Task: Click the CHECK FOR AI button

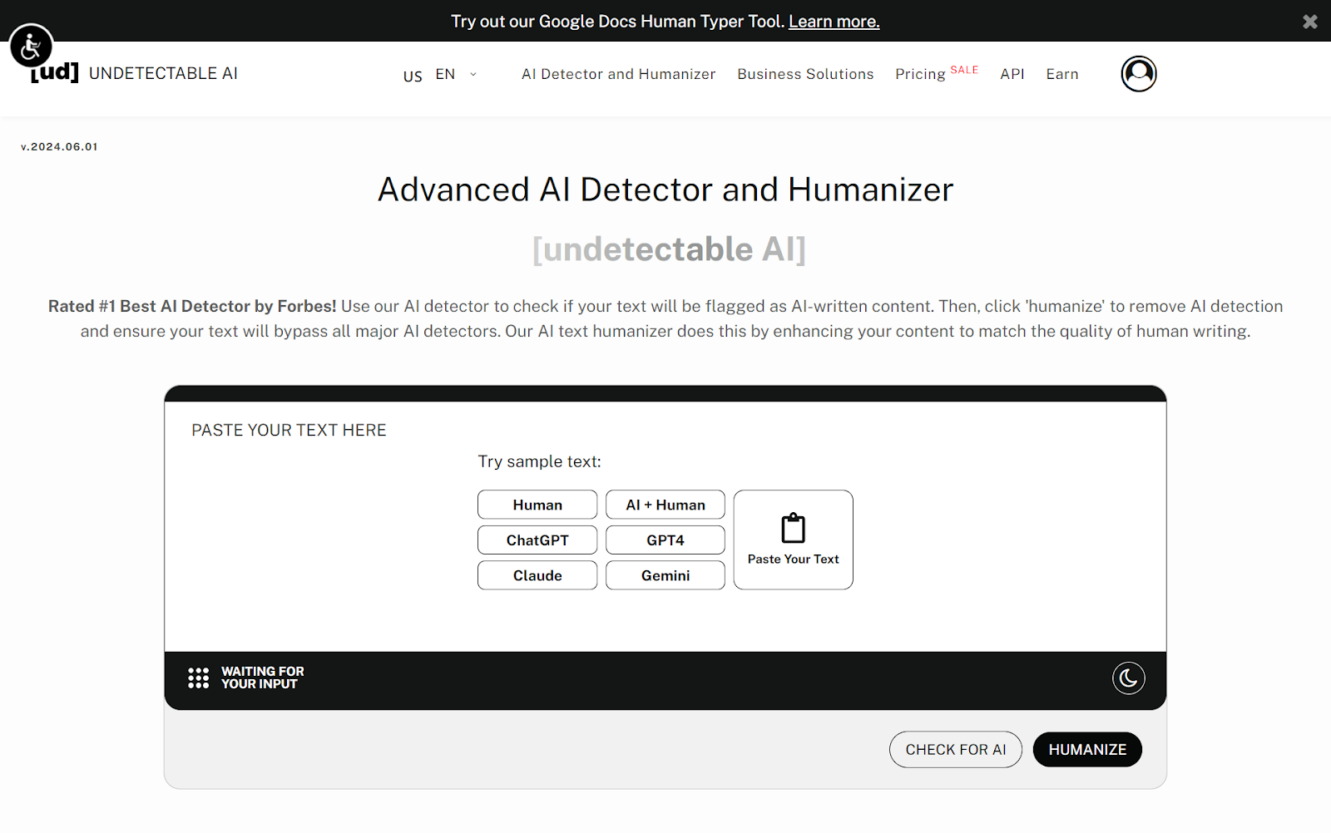Action: pyautogui.click(x=956, y=749)
